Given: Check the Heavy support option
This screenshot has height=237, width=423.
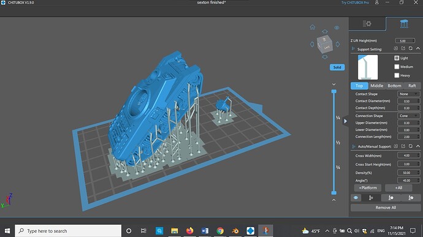Looking at the screenshot, I should tap(397, 75).
